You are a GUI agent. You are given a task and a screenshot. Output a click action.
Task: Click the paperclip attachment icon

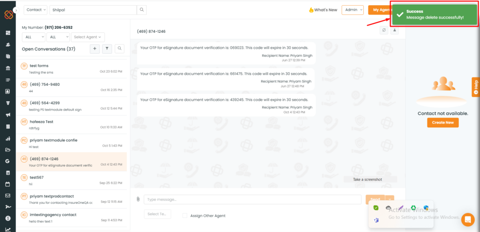pos(138,199)
